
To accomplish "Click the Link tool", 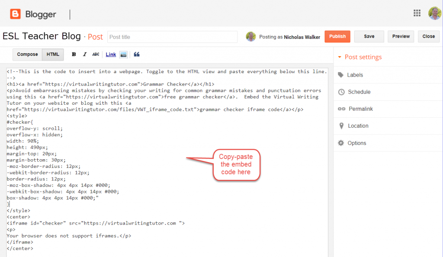I will (x=111, y=54).
